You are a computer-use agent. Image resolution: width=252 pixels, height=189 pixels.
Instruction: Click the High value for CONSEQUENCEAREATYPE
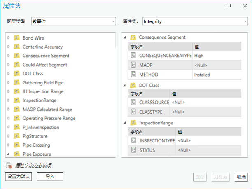point(199,56)
